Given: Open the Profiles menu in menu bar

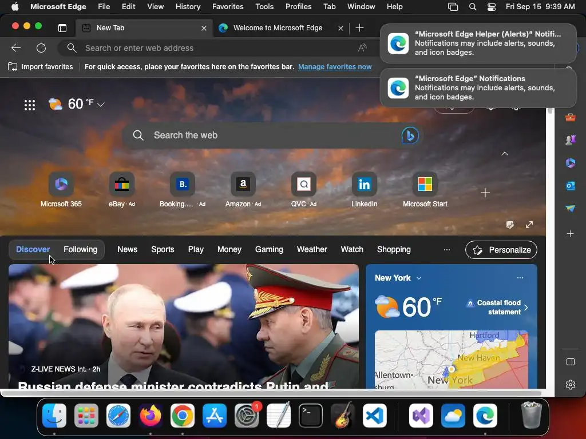Looking at the screenshot, I should (x=298, y=7).
